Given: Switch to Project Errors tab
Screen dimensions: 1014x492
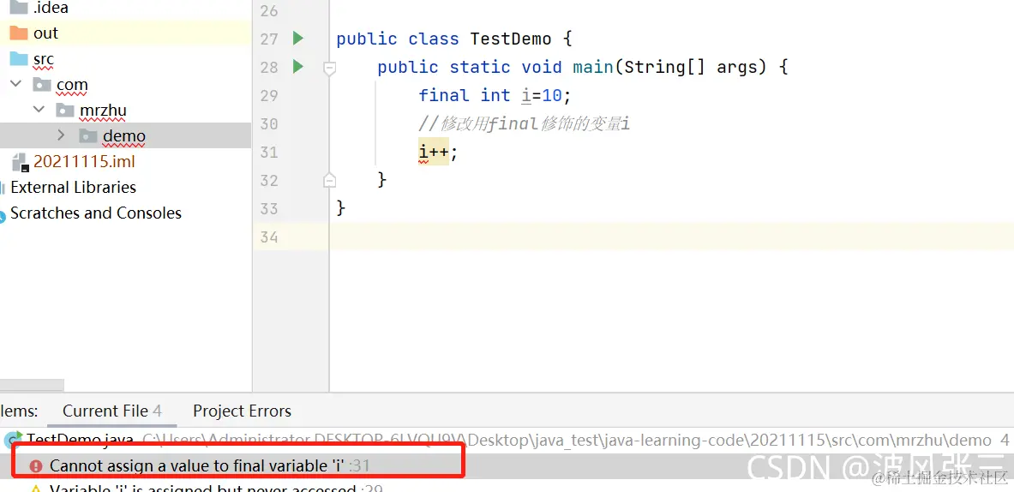Looking at the screenshot, I should 242,411.
